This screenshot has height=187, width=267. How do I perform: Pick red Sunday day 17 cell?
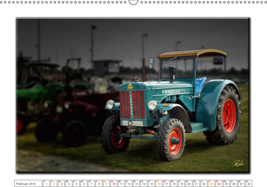[166, 184]
